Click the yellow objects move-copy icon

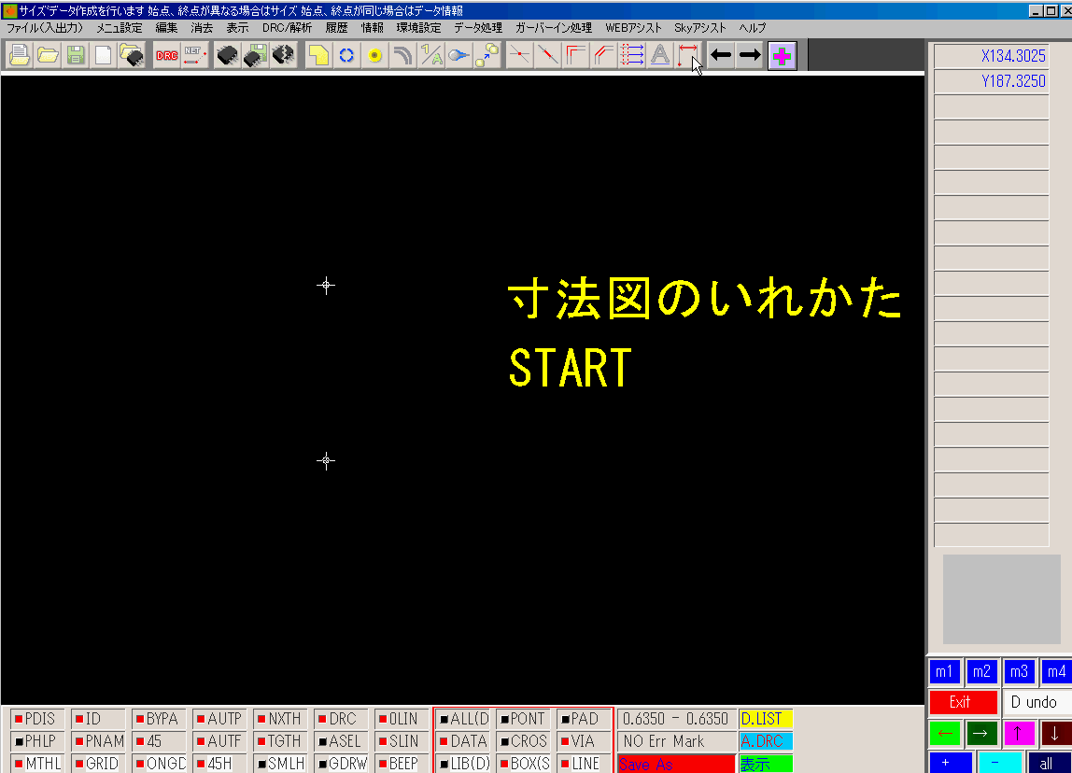point(487,55)
